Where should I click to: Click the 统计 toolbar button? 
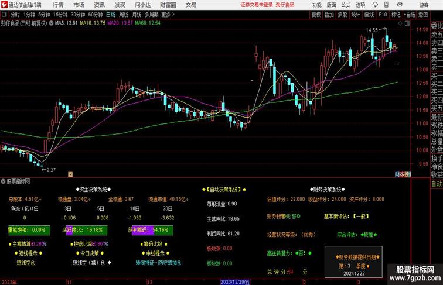356,15
